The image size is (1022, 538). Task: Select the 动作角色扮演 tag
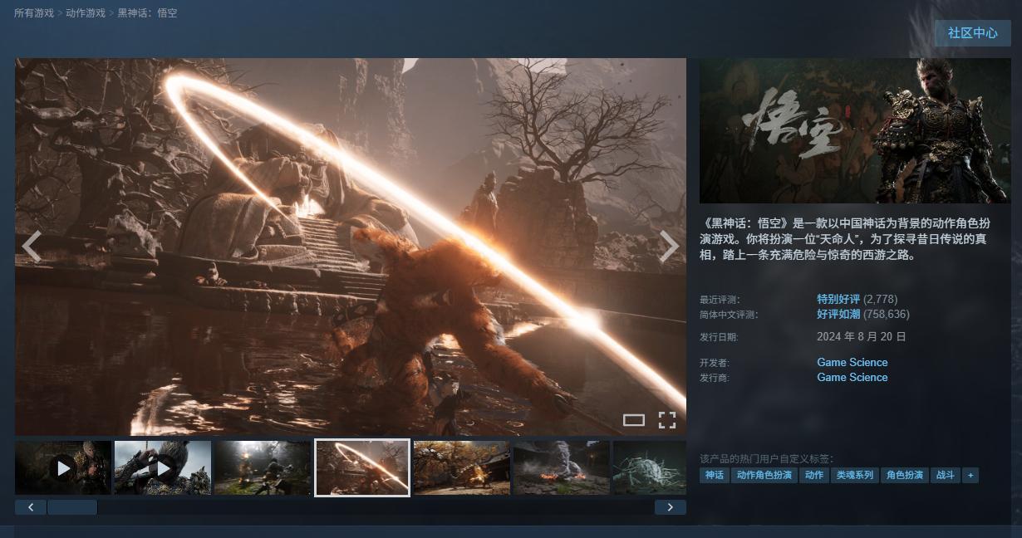pos(764,476)
